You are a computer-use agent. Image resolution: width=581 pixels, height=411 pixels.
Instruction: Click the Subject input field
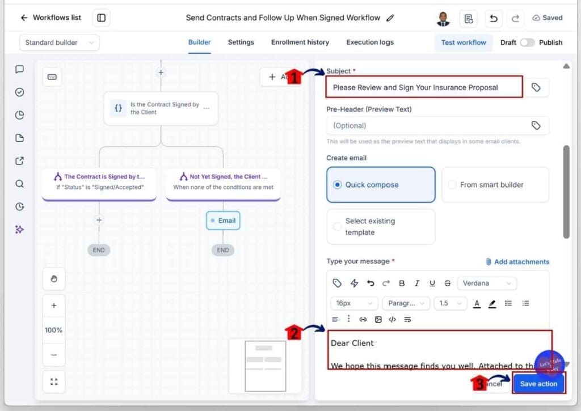[x=424, y=87]
